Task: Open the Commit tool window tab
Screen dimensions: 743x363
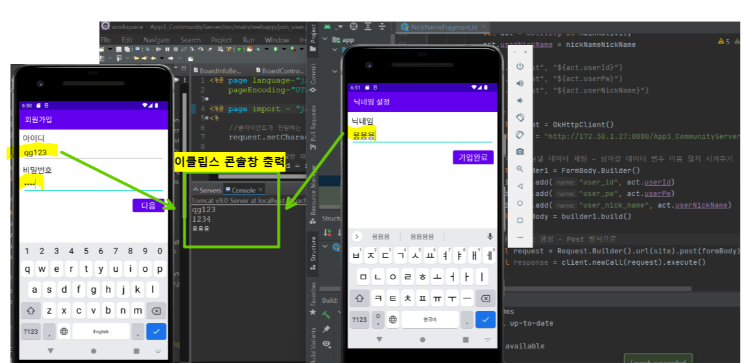Action: [313, 77]
